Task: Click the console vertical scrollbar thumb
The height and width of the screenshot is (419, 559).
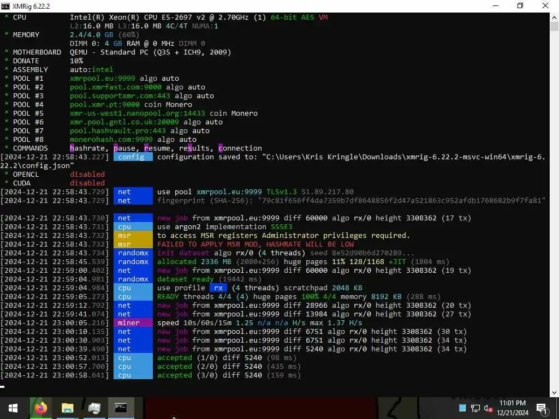Action: (555, 27)
